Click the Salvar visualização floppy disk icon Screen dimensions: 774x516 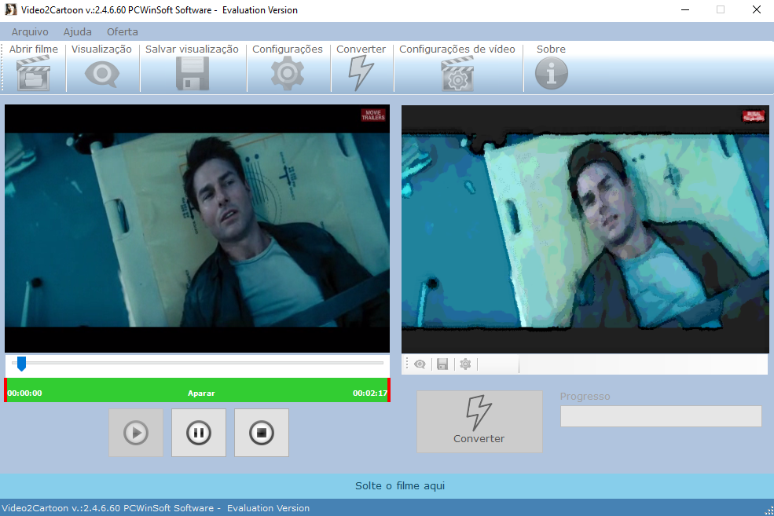192,75
